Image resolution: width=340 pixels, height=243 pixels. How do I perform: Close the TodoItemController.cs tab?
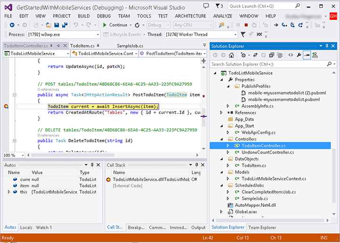point(65,46)
